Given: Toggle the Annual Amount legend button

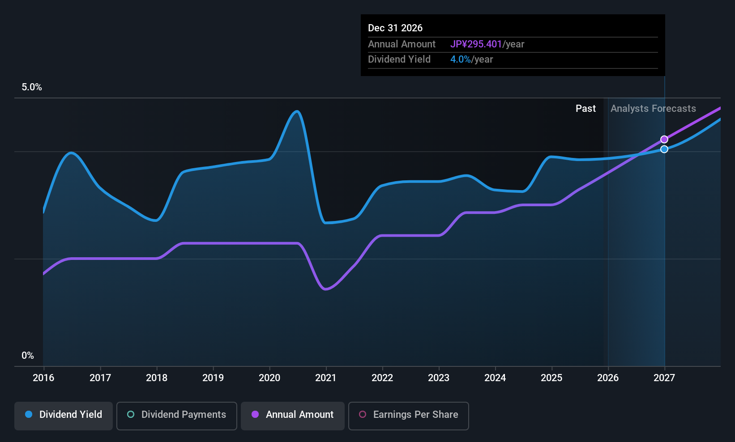Looking at the screenshot, I should coord(293,416).
